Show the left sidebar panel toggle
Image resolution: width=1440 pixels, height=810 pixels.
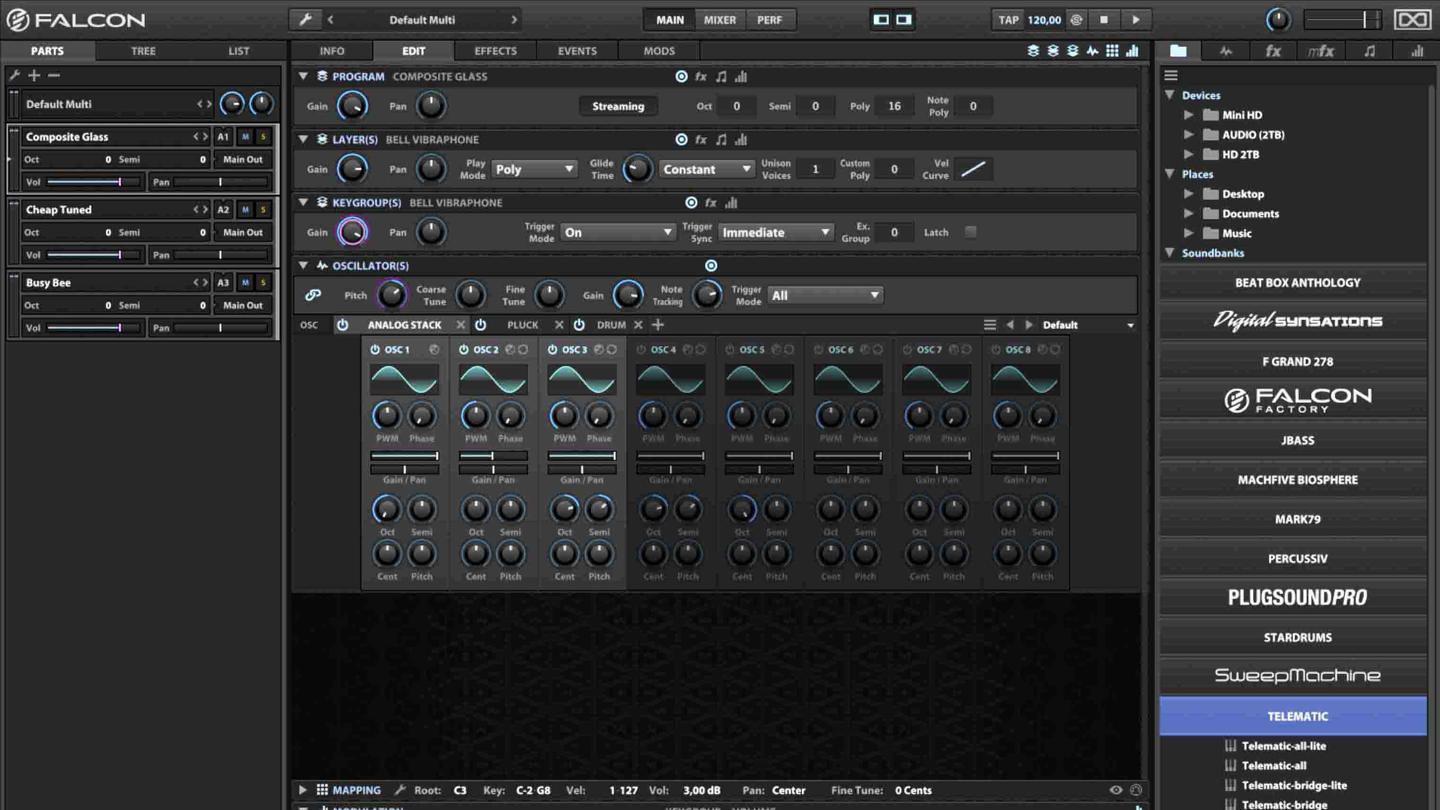881,19
